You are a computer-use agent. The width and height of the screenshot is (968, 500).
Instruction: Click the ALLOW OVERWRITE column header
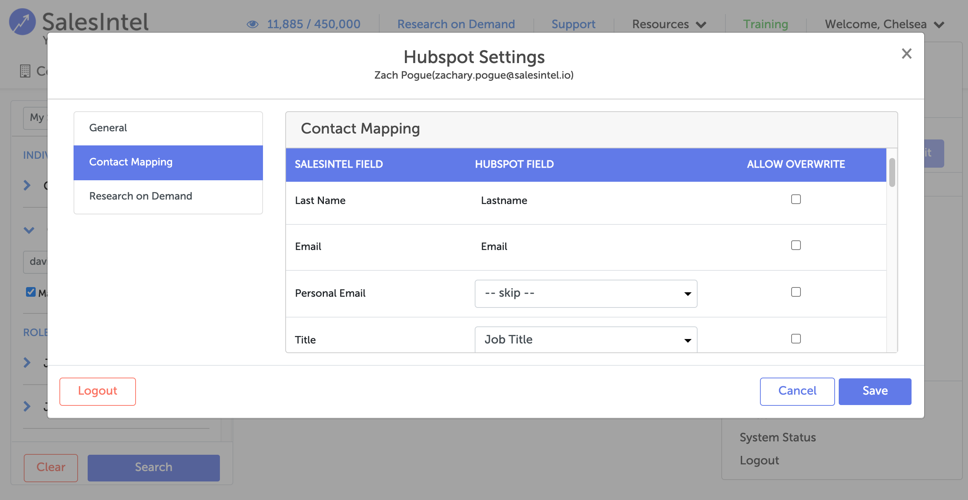coord(796,164)
